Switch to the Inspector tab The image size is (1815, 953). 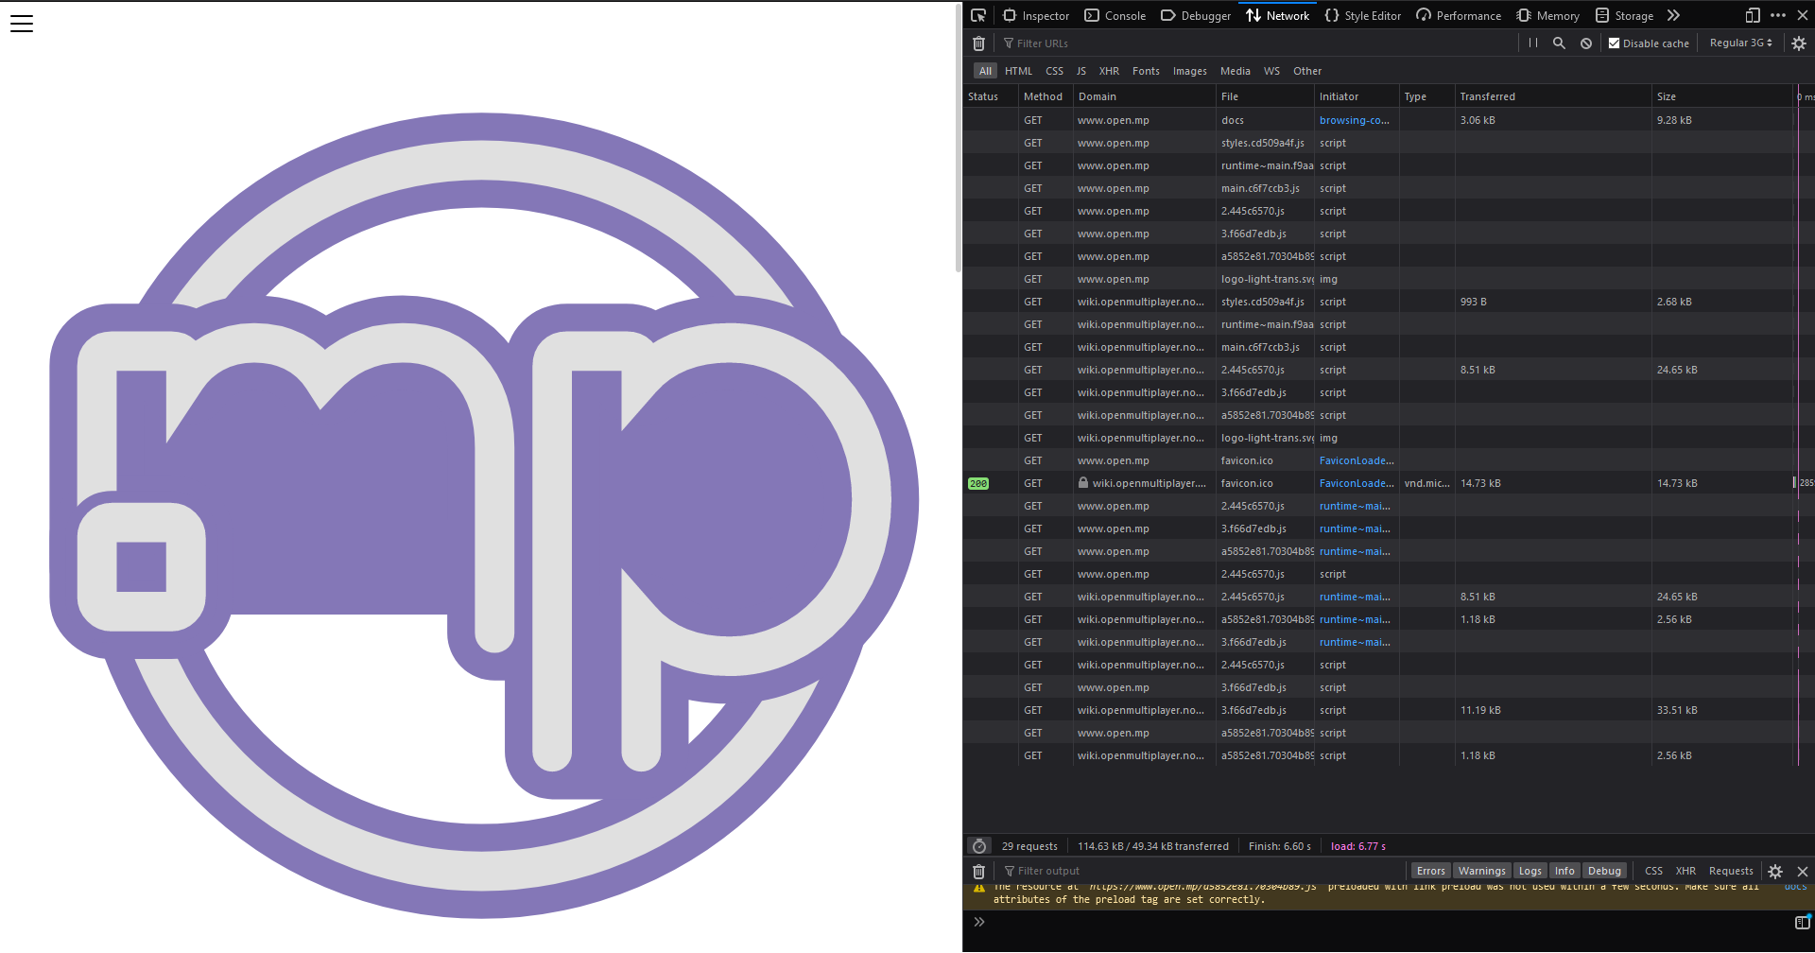click(1036, 15)
